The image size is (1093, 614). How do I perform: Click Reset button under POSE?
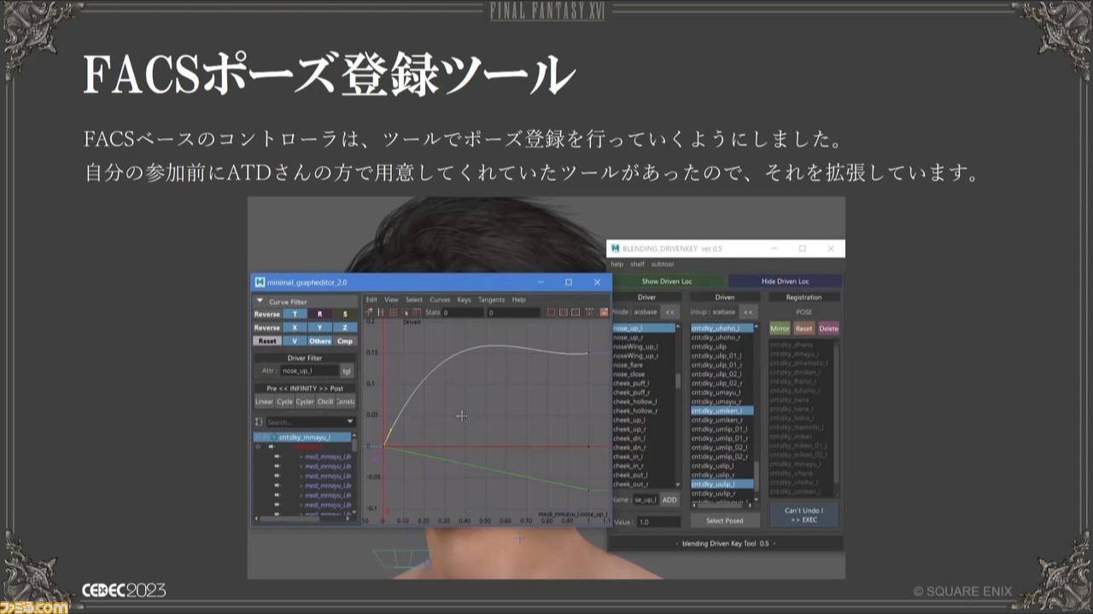coord(804,328)
